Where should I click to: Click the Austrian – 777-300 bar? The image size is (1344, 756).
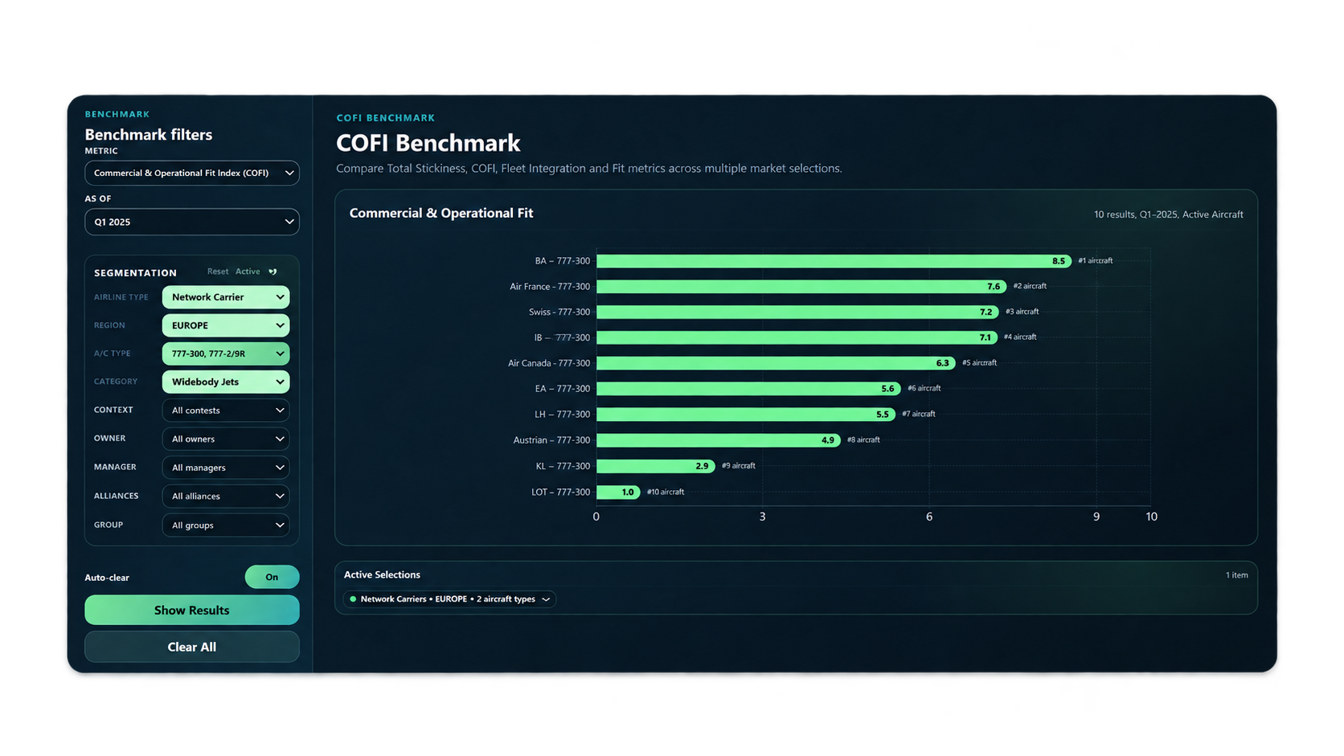[x=719, y=440]
